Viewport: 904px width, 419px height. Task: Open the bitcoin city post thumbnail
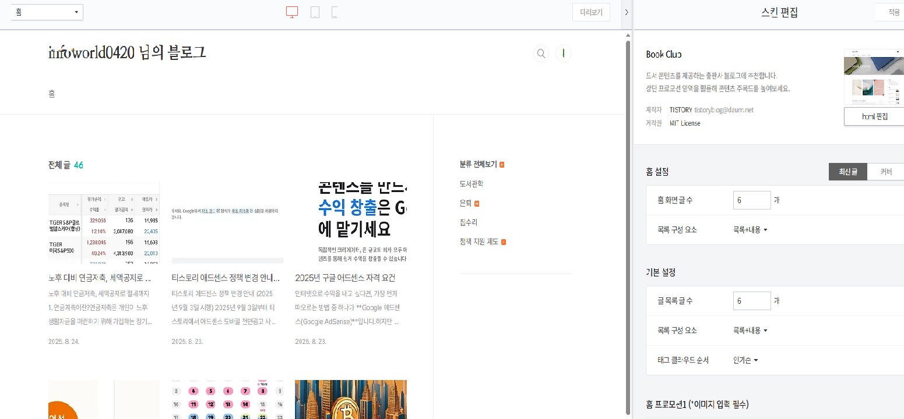coord(351,400)
